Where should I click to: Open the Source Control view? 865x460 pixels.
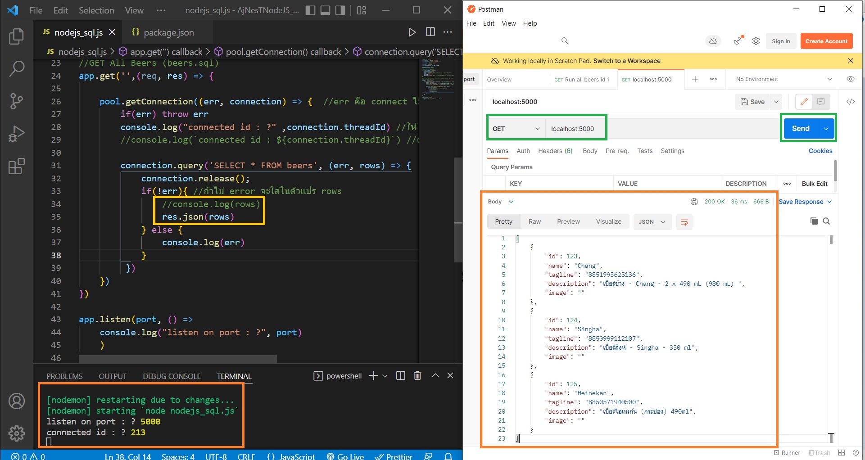pyautogui.click(x=17, y=101)
